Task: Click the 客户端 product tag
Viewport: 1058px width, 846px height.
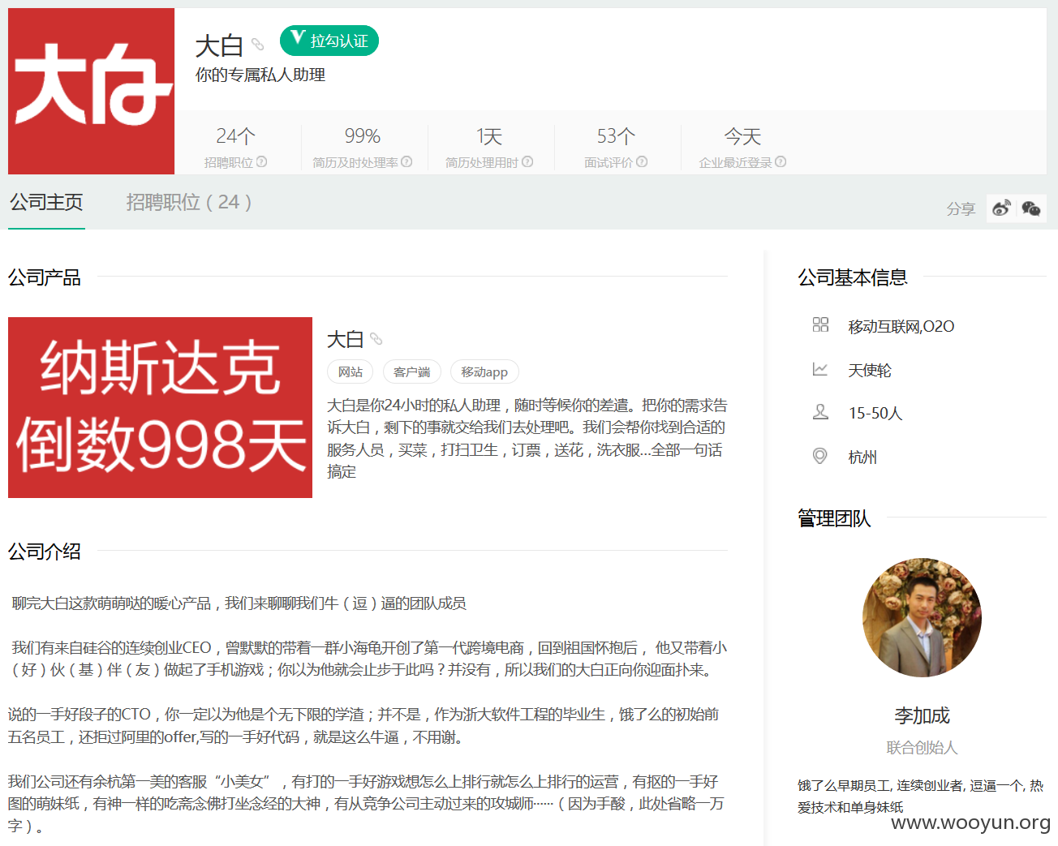Action: point(412,371)
